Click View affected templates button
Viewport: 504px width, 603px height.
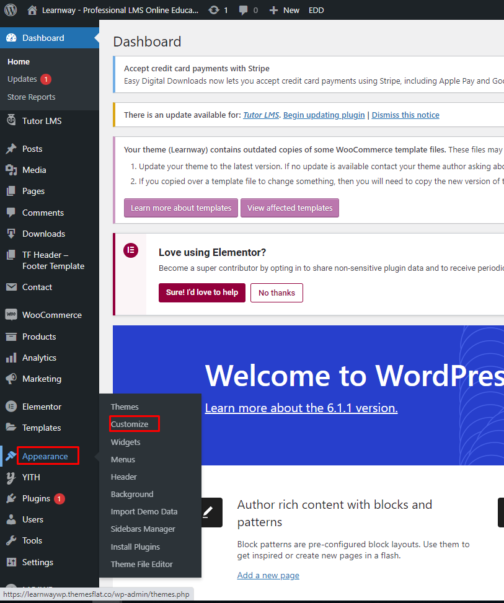[x=290, y=208]
